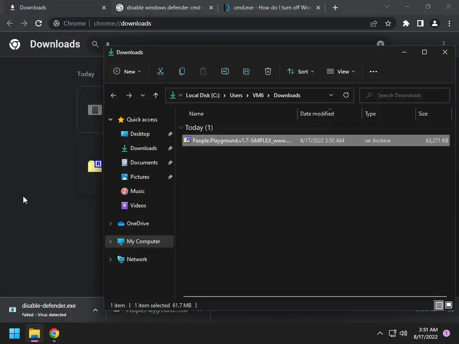Close the disable windows defender cmd tab

point(211,8)
